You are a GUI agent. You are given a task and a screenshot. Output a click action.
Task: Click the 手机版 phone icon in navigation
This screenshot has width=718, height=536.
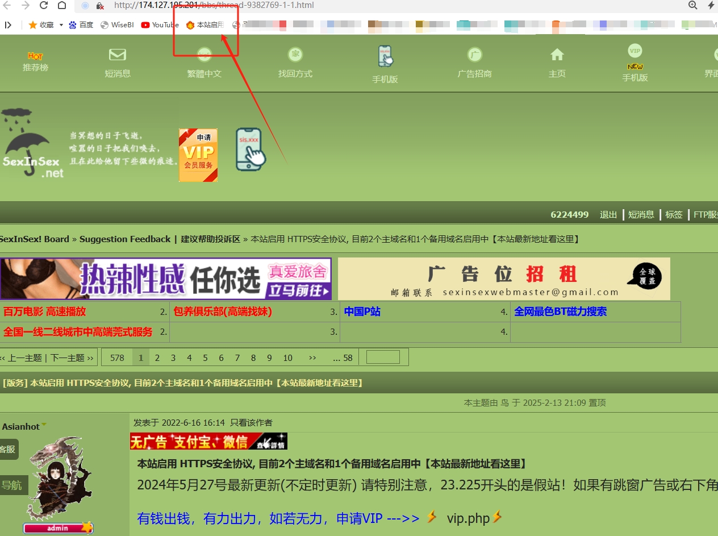click(385, 57)
